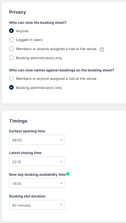Viewport: 126px width, 223px height.
Task: Click chevron arrow in 90 minutes dropdown
Action: point(61,205)
